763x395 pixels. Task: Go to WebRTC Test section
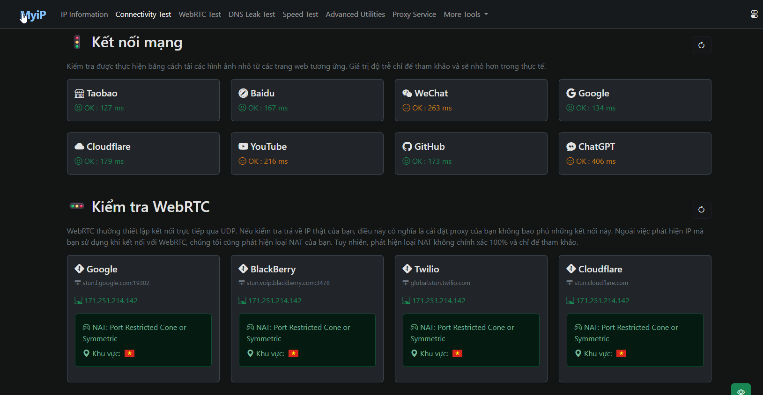(200, 15)
